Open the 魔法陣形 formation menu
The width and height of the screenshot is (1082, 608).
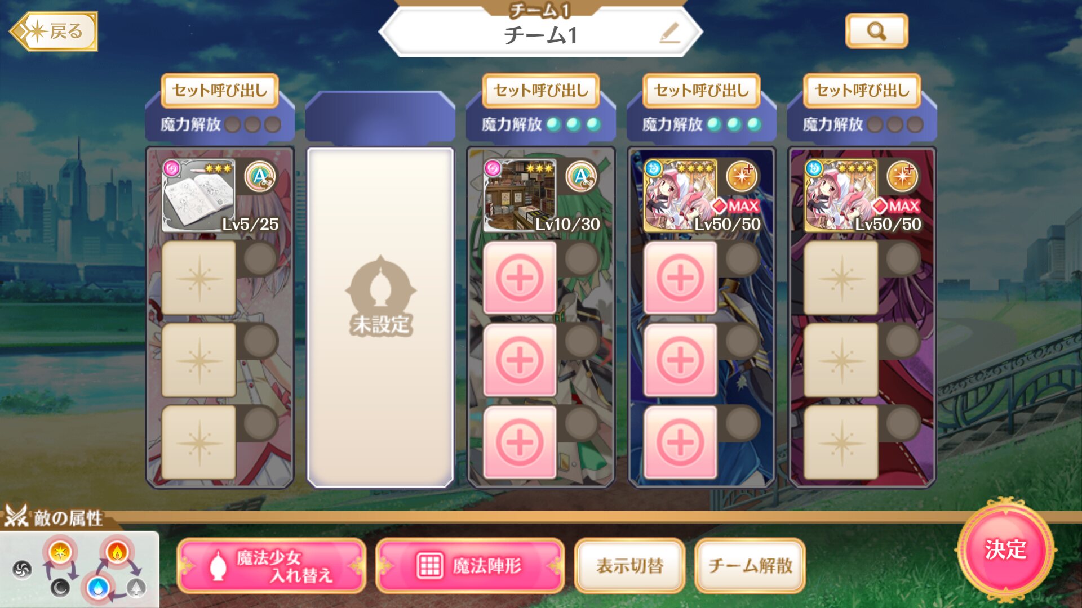[x=470, y=566]
